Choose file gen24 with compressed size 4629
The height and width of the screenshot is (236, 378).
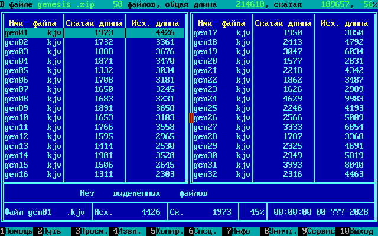tap(221, 99)
